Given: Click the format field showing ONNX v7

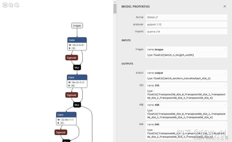Looking at the screenshot, I should click(186, 17).
